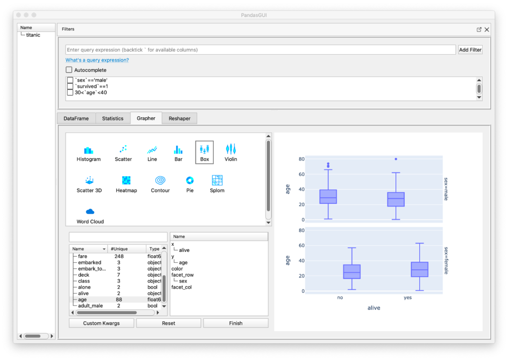The width and height of the screenshot is (508, 360).
Task: Select the Histogram chart type icon
Action: [x=88, y=150]
